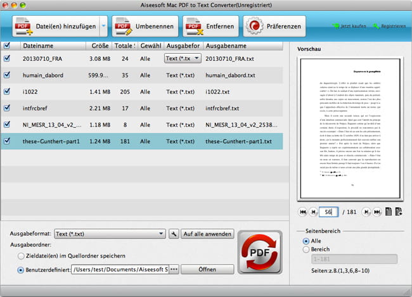Click the wrench format settings icon
Image resolution: width=412 pixels, height=297 pixels.
(174, 234)
